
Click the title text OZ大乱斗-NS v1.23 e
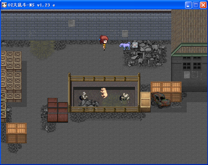click(x=31, y=5)
